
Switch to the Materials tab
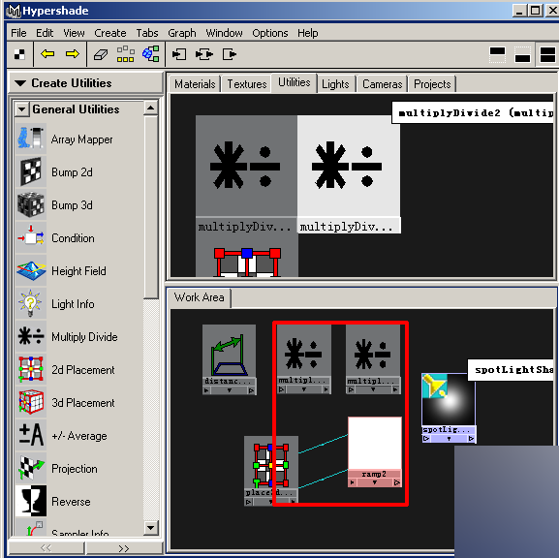195,84
